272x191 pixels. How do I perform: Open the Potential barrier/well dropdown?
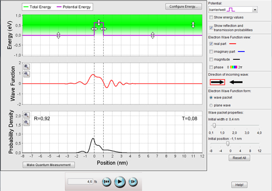click(x=233, y=10)
